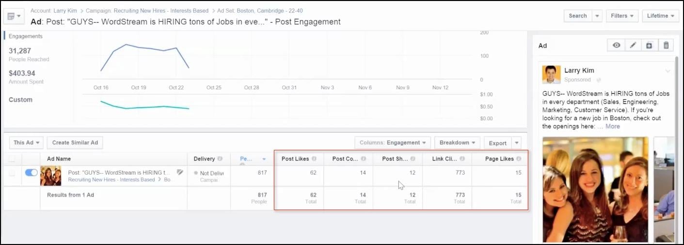Screen dimensions: 684x245
Task: Click the Post Likes column header
Action: 295,159
